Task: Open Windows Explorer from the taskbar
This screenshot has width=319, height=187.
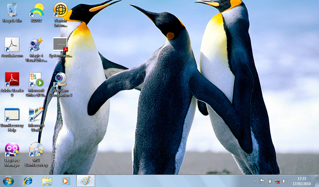Action: (x=47, y=181)
